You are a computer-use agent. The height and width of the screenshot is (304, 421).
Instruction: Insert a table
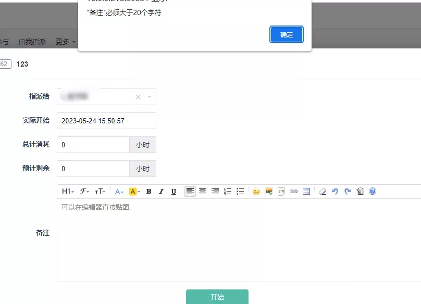306,192
